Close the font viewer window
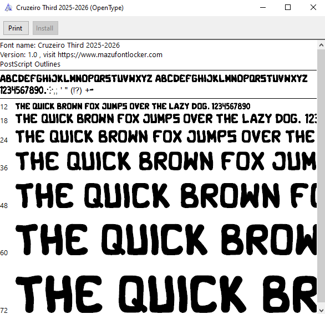 pos(313,7)
